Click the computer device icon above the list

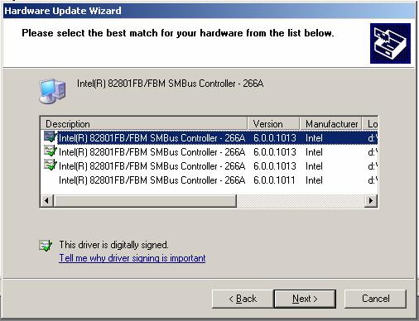52,91
